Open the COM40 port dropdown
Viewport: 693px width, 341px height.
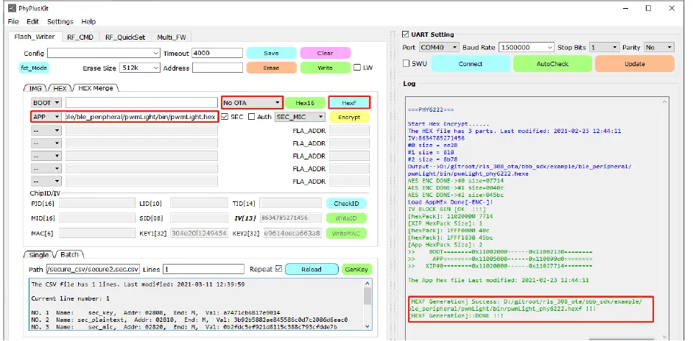pos(439,47)
